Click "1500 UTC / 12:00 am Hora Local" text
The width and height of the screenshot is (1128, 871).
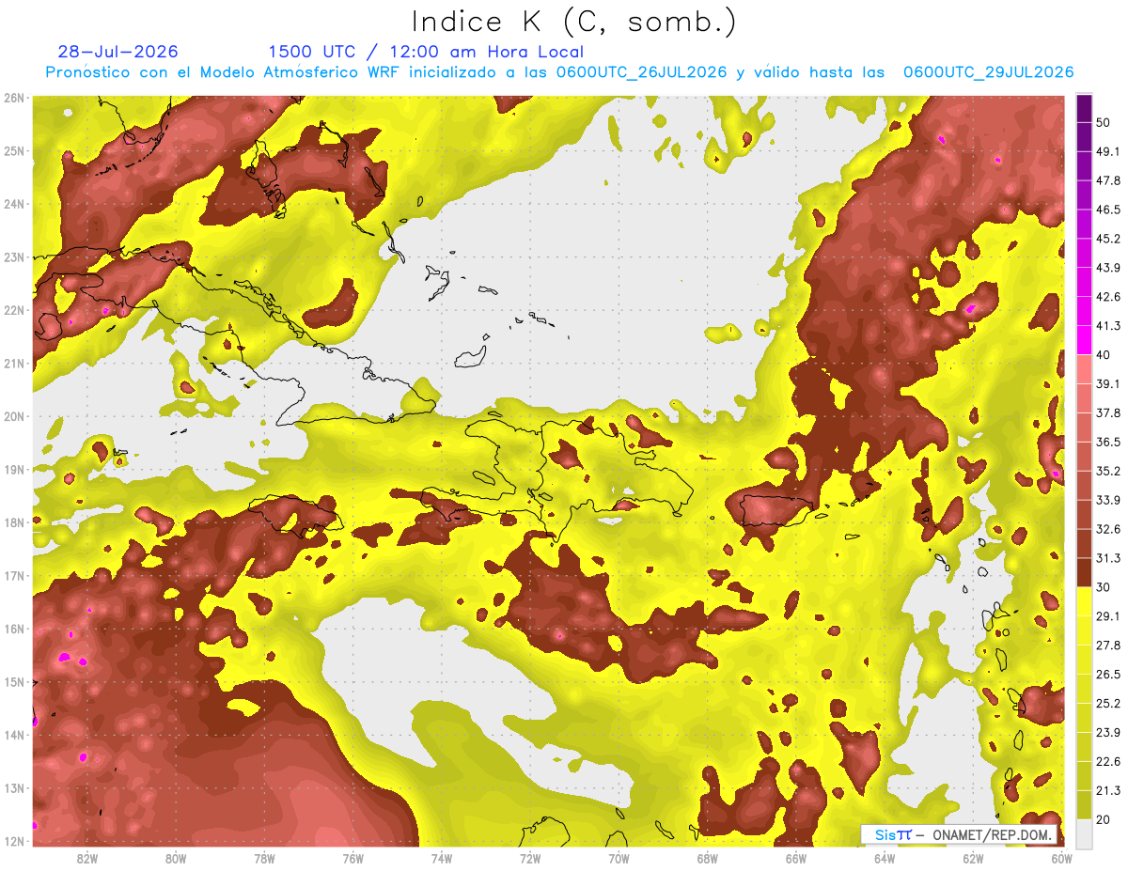(426, 52)
